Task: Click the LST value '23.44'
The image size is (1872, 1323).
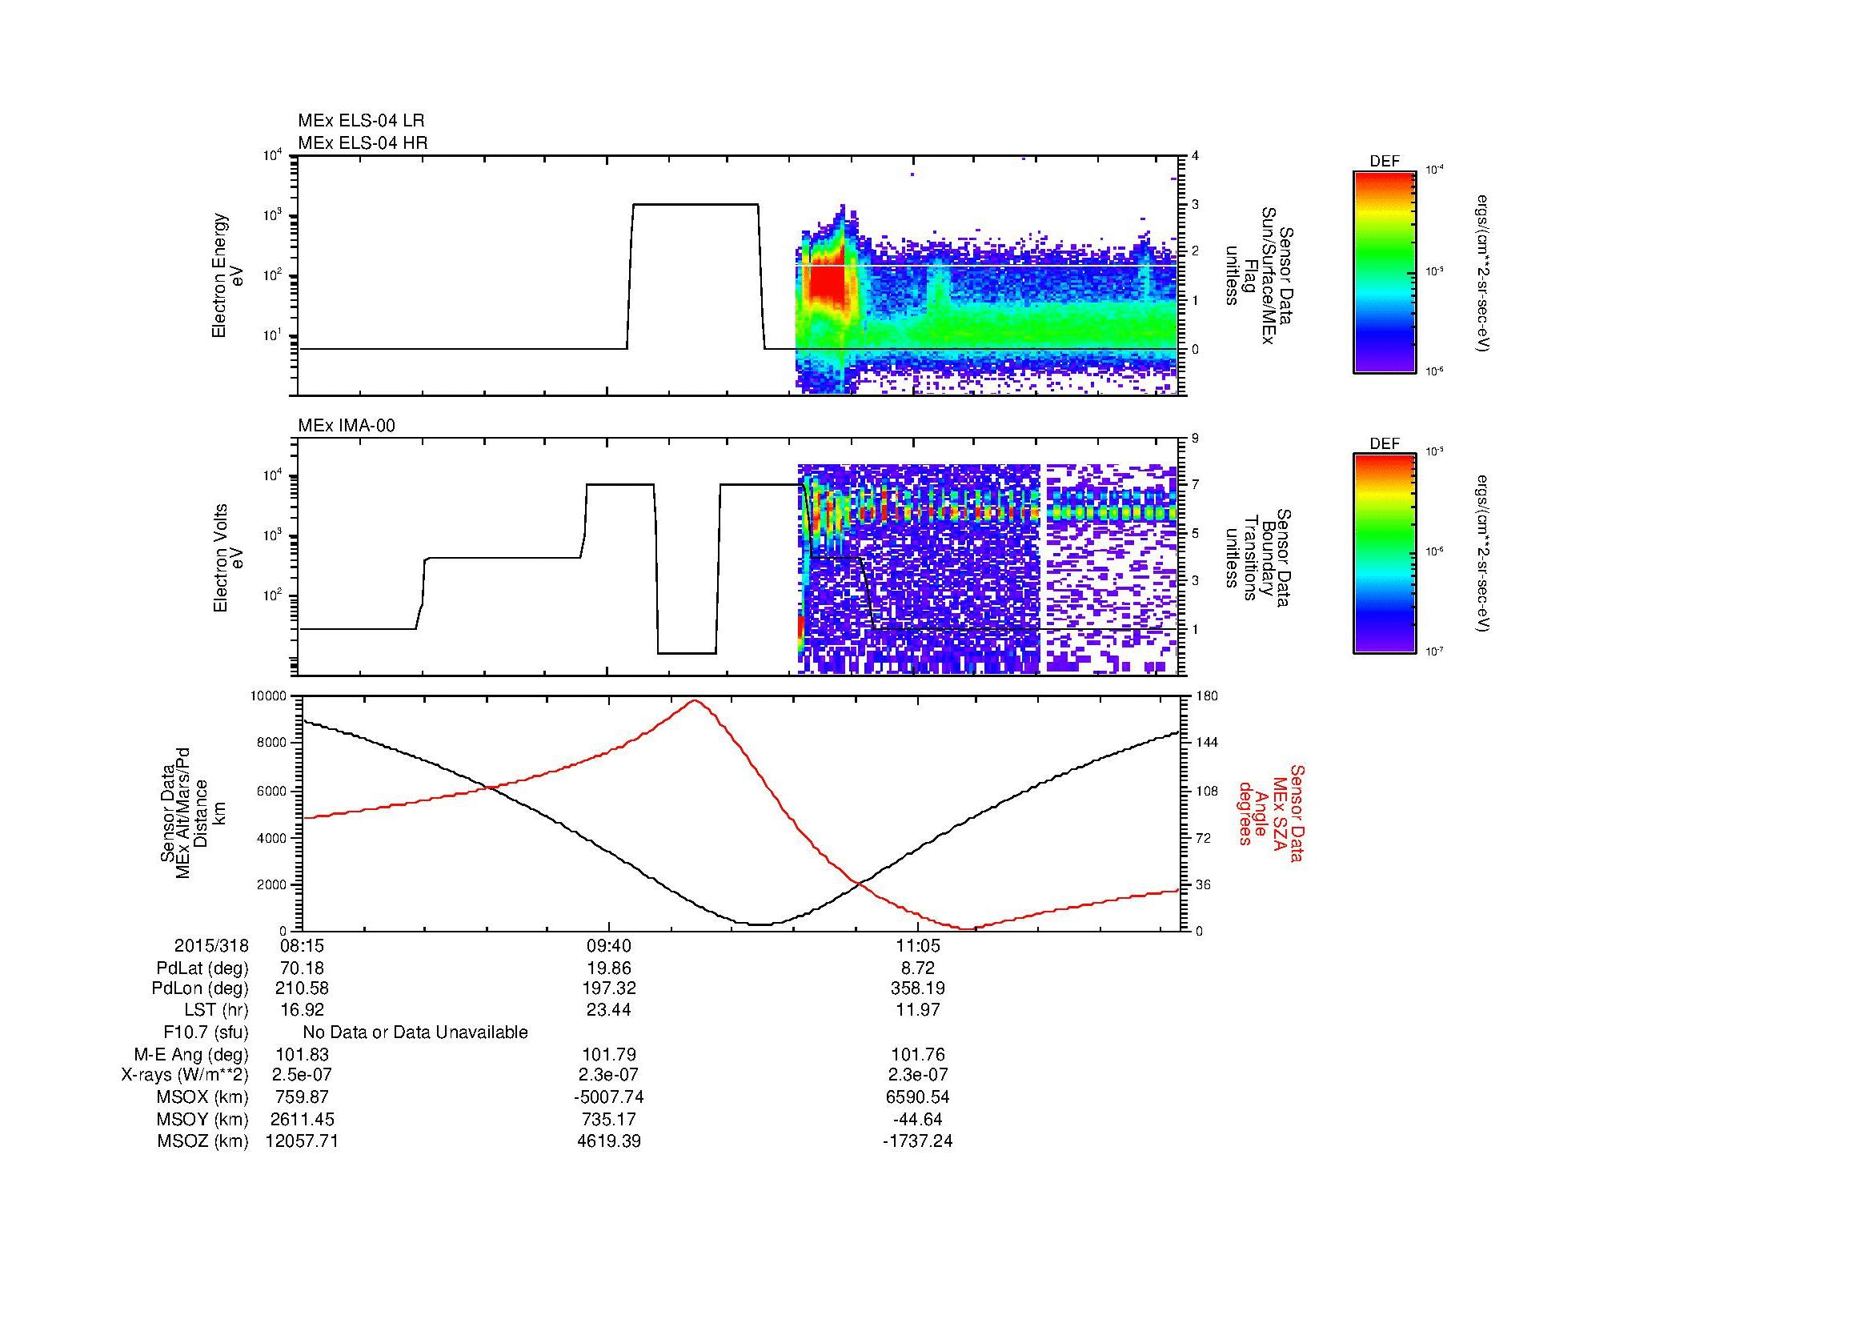Action: tap(608, 1010)
